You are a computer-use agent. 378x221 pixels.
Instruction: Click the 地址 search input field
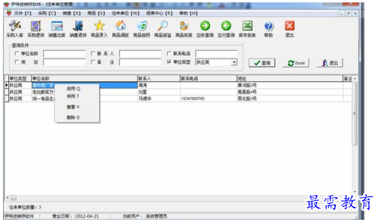(64, 62)
